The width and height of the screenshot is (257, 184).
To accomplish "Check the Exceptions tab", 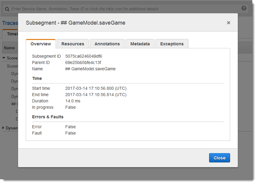I will (172, 44).
